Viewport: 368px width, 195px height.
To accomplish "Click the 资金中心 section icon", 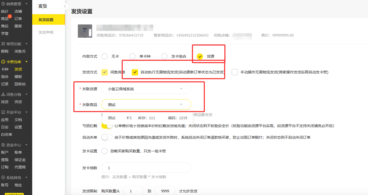I will pyautogui.click(x=4, y=145).
